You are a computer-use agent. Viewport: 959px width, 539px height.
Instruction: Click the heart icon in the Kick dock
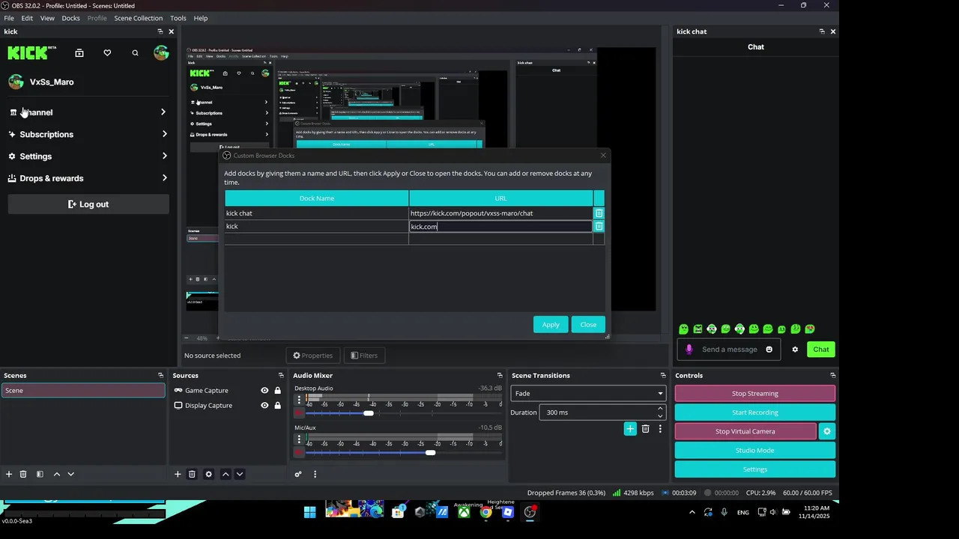tap(107, 53)
